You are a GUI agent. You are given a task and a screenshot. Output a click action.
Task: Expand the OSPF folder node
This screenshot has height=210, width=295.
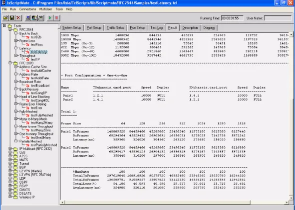(x=10, y=182)
